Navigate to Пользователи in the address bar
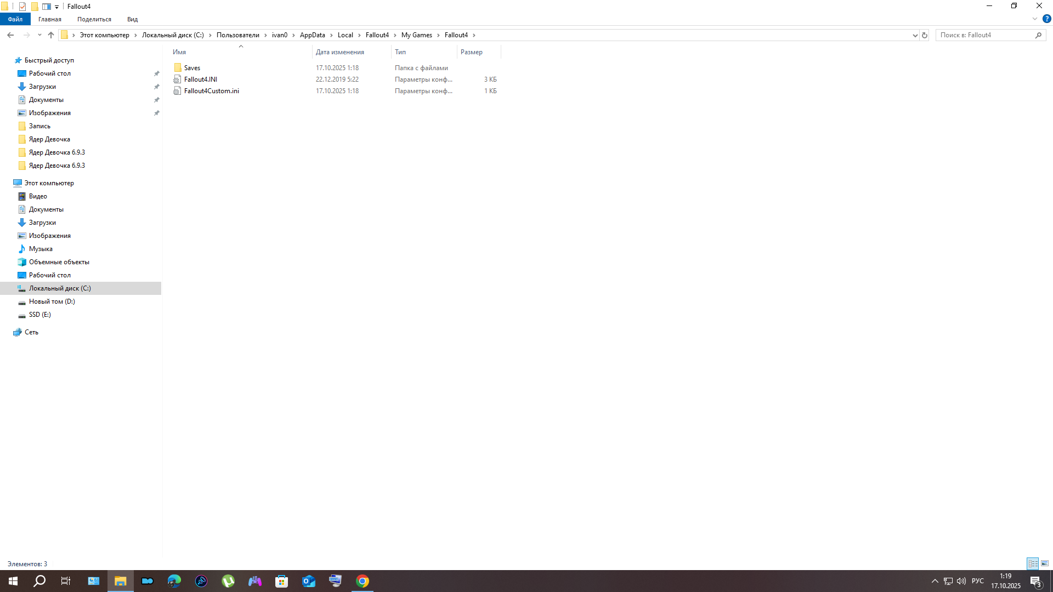Screen dimensions: 1053x592 [238, 35]
